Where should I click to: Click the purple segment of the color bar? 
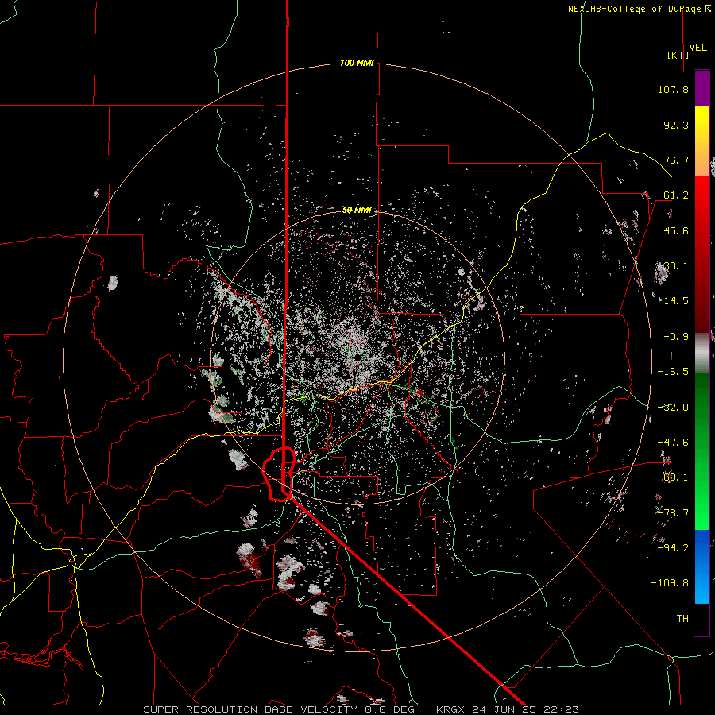pos(701,88)
